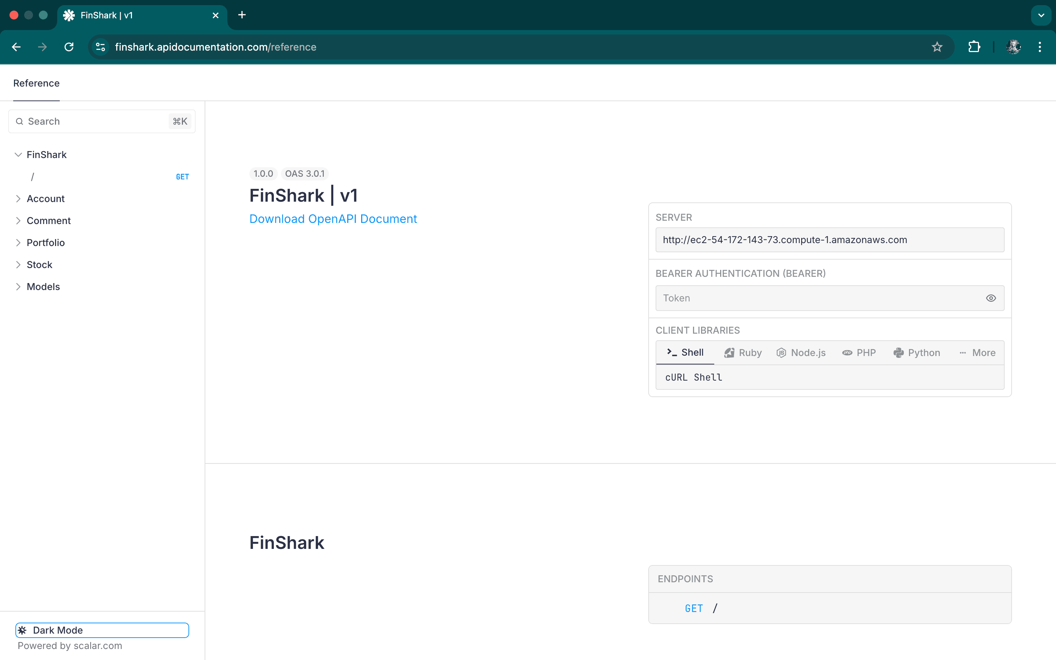Select the Python client library tab
This screenshot has width=1056, height=660.
tap(916, 353)
